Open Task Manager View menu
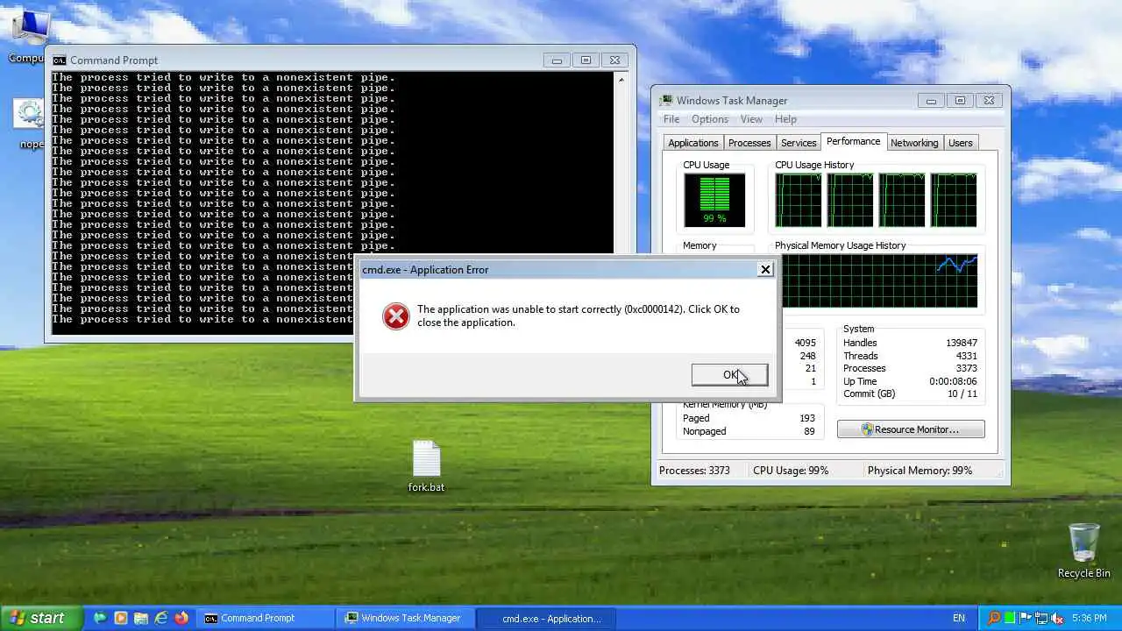Screen dimensions: 1122x631 point(751,119)
